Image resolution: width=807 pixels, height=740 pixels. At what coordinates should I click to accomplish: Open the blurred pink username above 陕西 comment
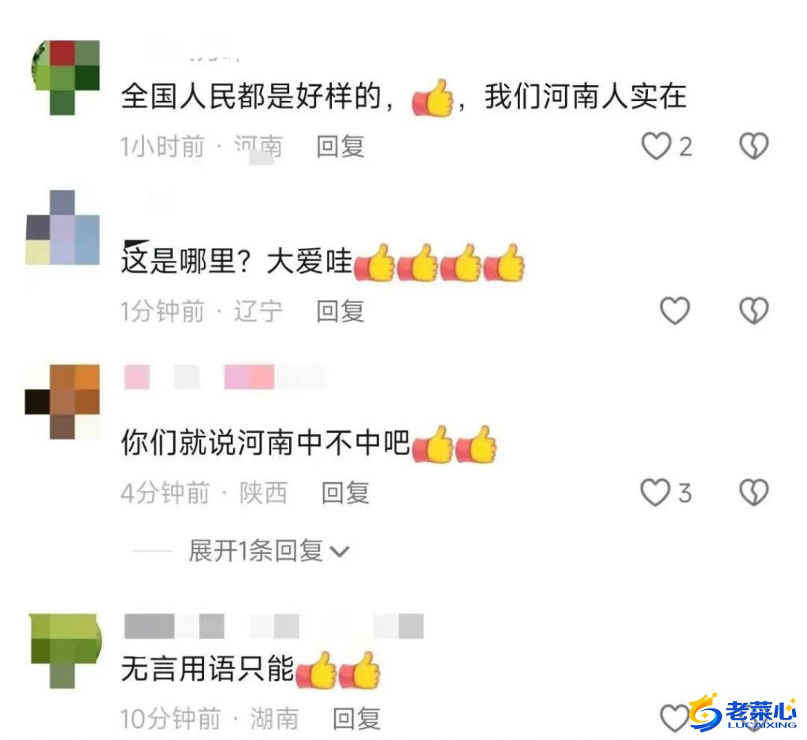(225, 377)
